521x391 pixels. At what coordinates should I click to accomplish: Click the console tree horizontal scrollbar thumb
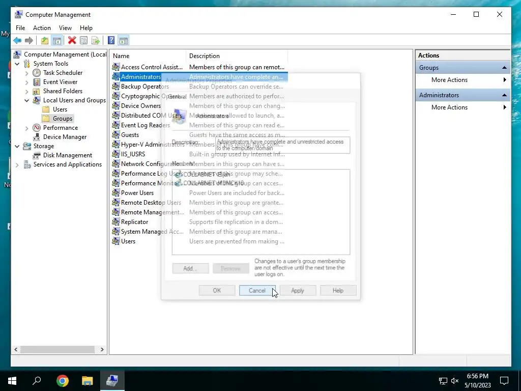click(x=57, y=349)
